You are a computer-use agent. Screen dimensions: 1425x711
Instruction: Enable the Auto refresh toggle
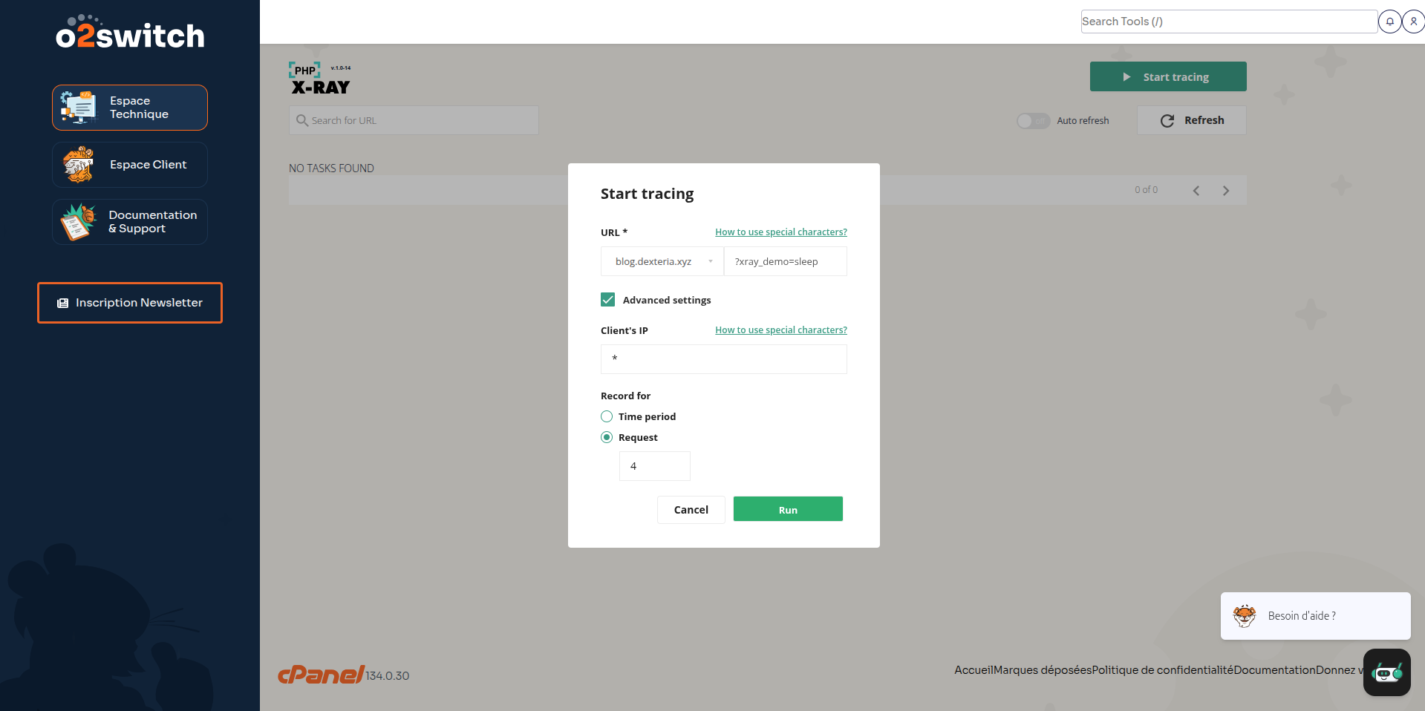click(1033, 120)
